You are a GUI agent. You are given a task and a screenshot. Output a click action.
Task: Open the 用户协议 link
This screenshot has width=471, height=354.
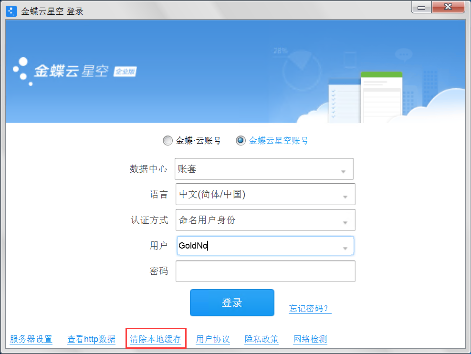213,339
